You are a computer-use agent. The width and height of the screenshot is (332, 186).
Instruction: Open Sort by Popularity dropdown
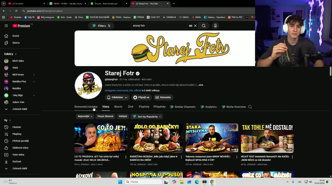coord(147,117)
